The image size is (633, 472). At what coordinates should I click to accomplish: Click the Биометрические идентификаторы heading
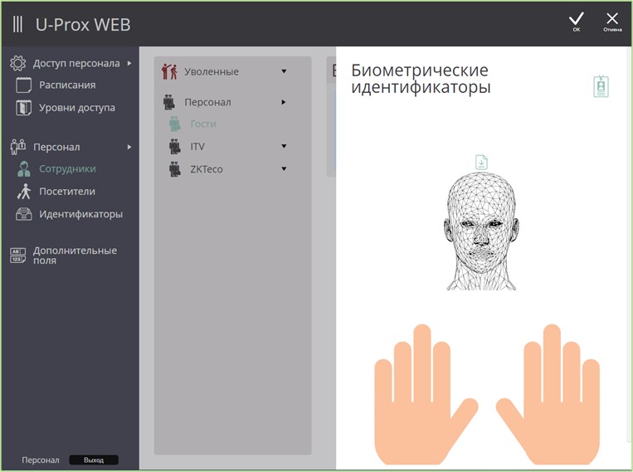421,79
